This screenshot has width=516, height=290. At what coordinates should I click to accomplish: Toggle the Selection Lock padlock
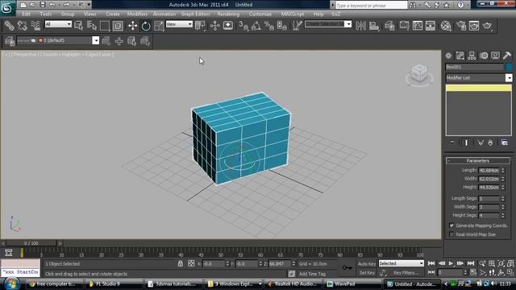tap(181, 263)
